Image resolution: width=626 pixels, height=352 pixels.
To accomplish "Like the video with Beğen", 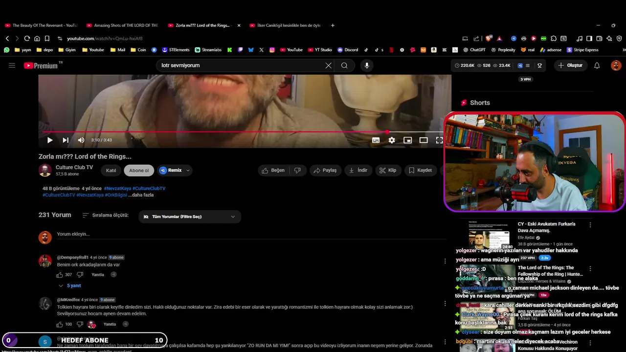I will click(x=273, y=171).
